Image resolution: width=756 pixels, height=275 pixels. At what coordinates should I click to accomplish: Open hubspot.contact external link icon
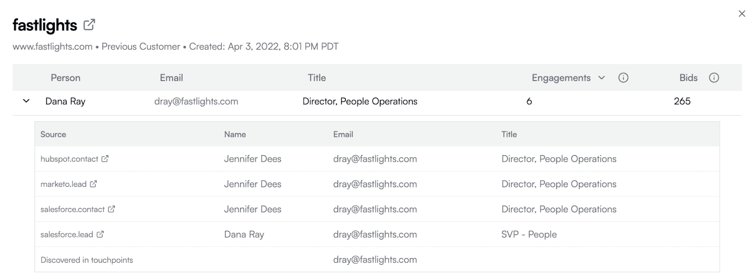coord(105,159)
